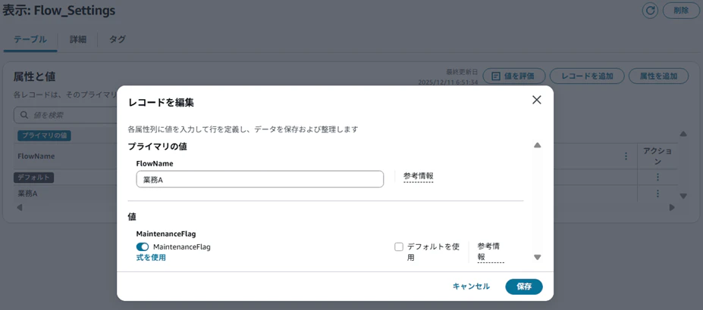Click the キャンセル button
Screen dimensions: 703x310
pyautogui.click(x=471, y=287)
